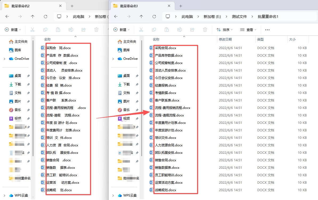Click forward arrow in 批量重命名1 window
The image size is (318, 200).
(129, 17)
